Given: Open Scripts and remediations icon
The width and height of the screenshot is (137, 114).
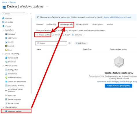Looking at the screenshot, I should (x=6, y=82).
